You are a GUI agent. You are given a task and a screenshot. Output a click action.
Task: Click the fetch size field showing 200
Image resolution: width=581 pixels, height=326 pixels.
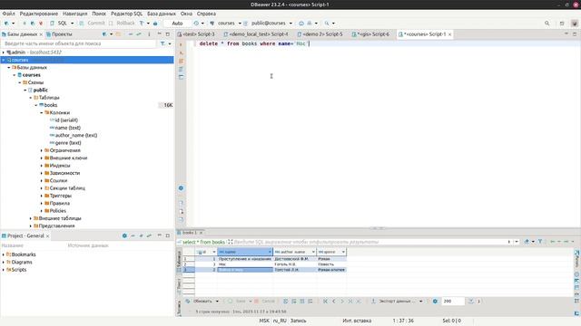click(452, 302)
